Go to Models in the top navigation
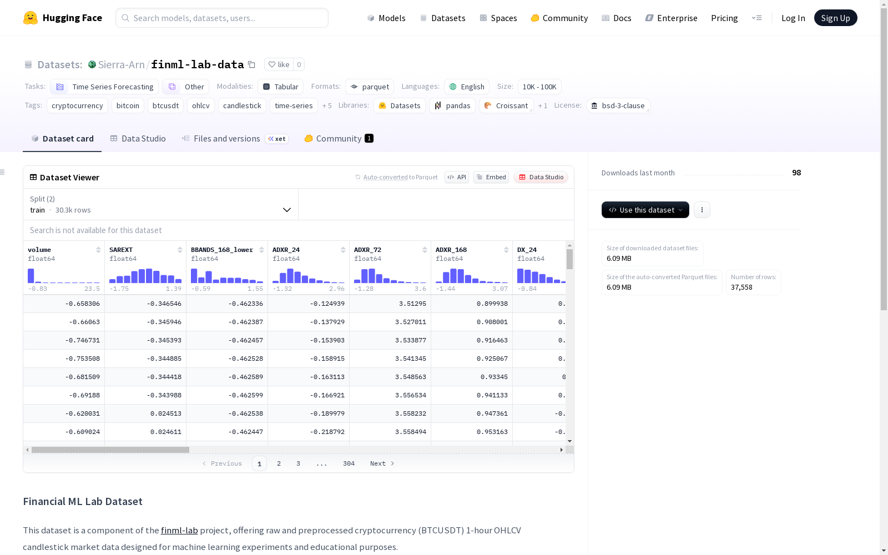888x555 pixels. tap(386, 18)
